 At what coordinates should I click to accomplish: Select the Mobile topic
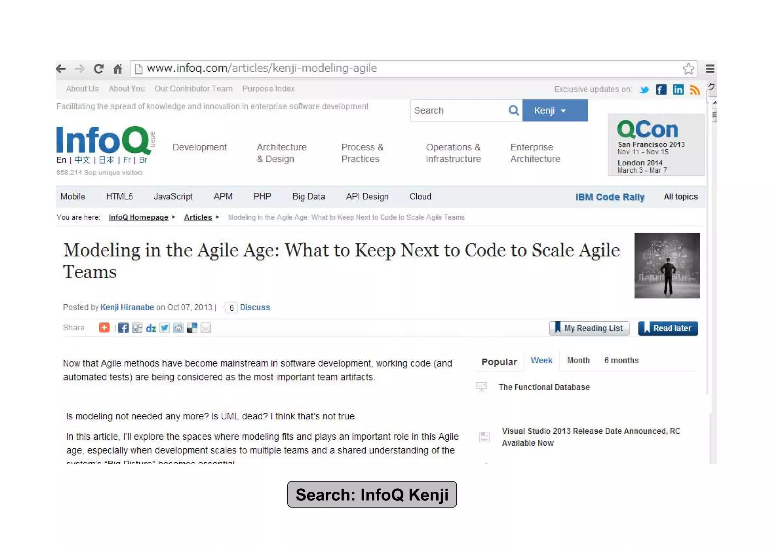(x=72, y=196)
